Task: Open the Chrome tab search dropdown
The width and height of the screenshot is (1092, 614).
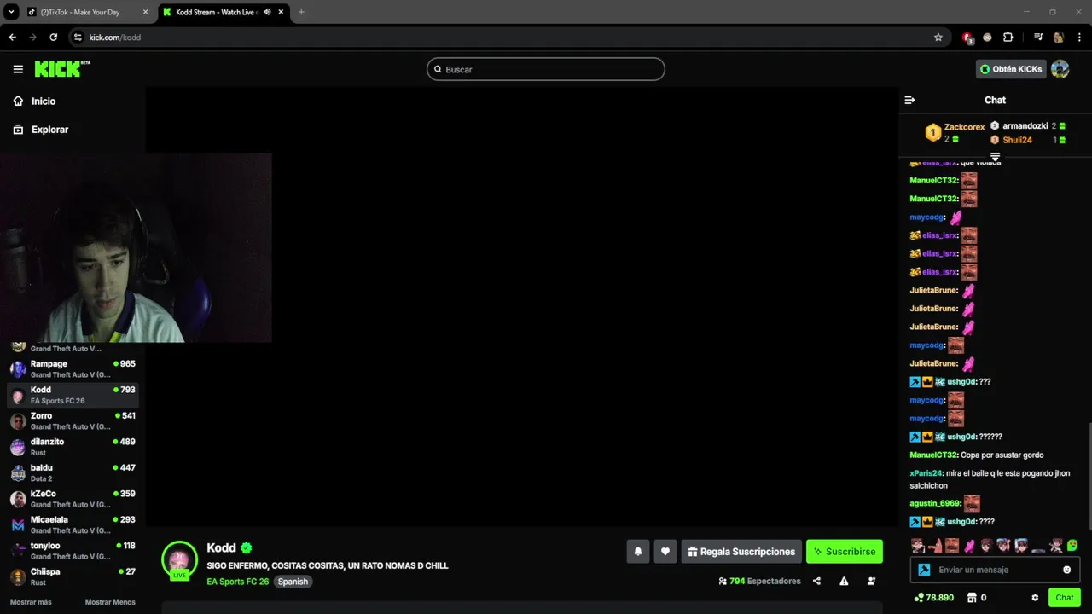Action: [x=11, y=12]
